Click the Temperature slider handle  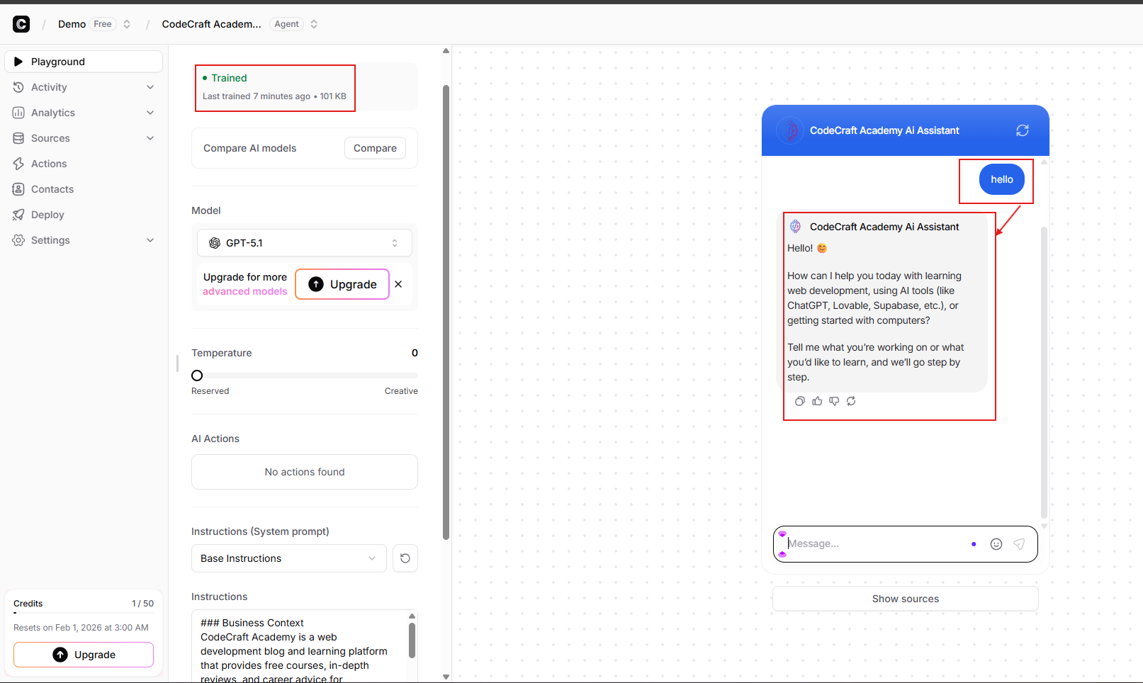[x=197, y=376]
